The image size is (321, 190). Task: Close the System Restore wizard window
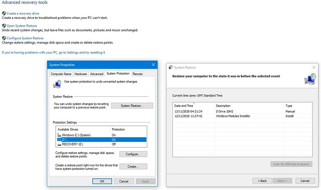314,67
